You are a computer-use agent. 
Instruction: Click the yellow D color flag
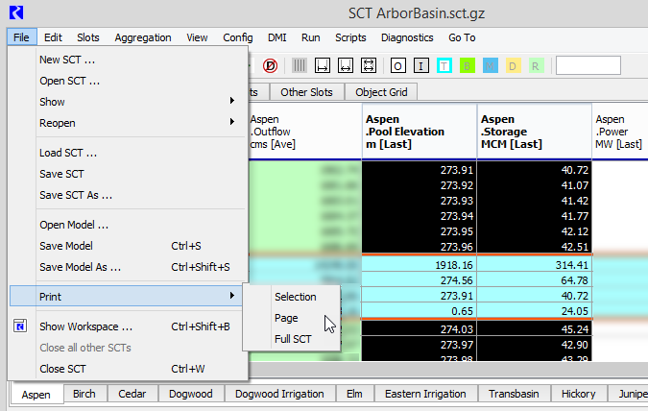point(514,65)
